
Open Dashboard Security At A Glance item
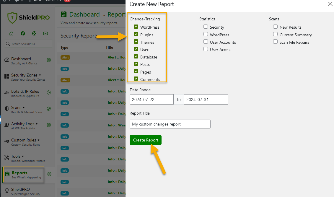click(24, 61)
